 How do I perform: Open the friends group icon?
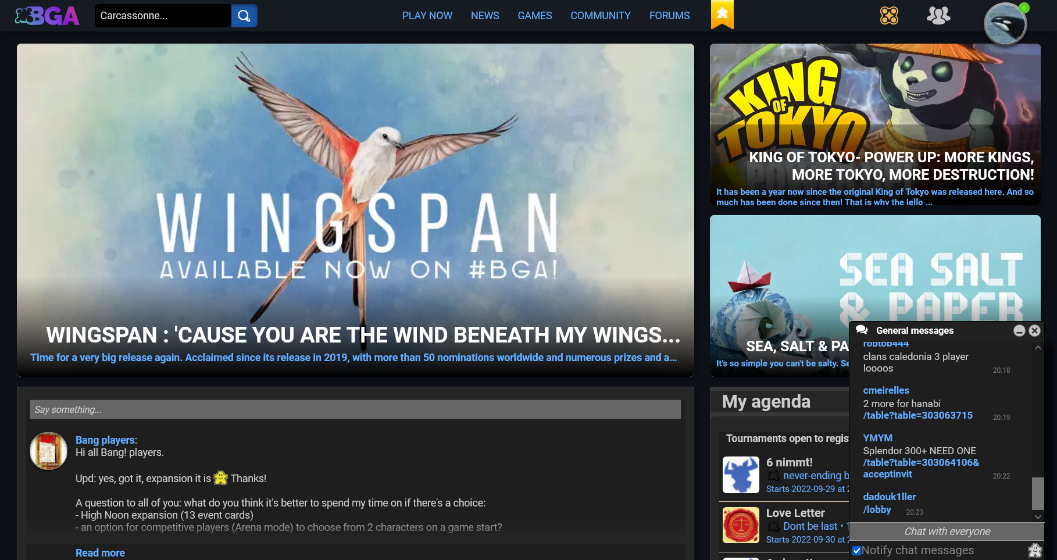[938, 15]
